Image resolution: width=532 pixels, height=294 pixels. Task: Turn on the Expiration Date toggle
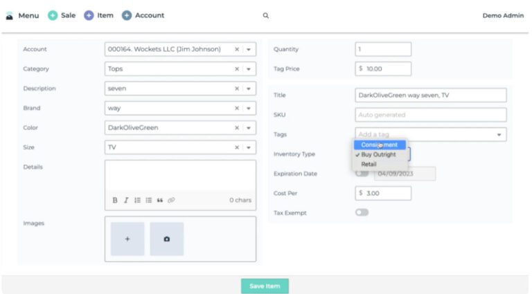(x=362, y=173)
